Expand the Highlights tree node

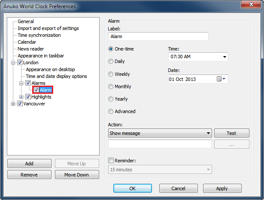pyautogui.click(x=21, y=97)
